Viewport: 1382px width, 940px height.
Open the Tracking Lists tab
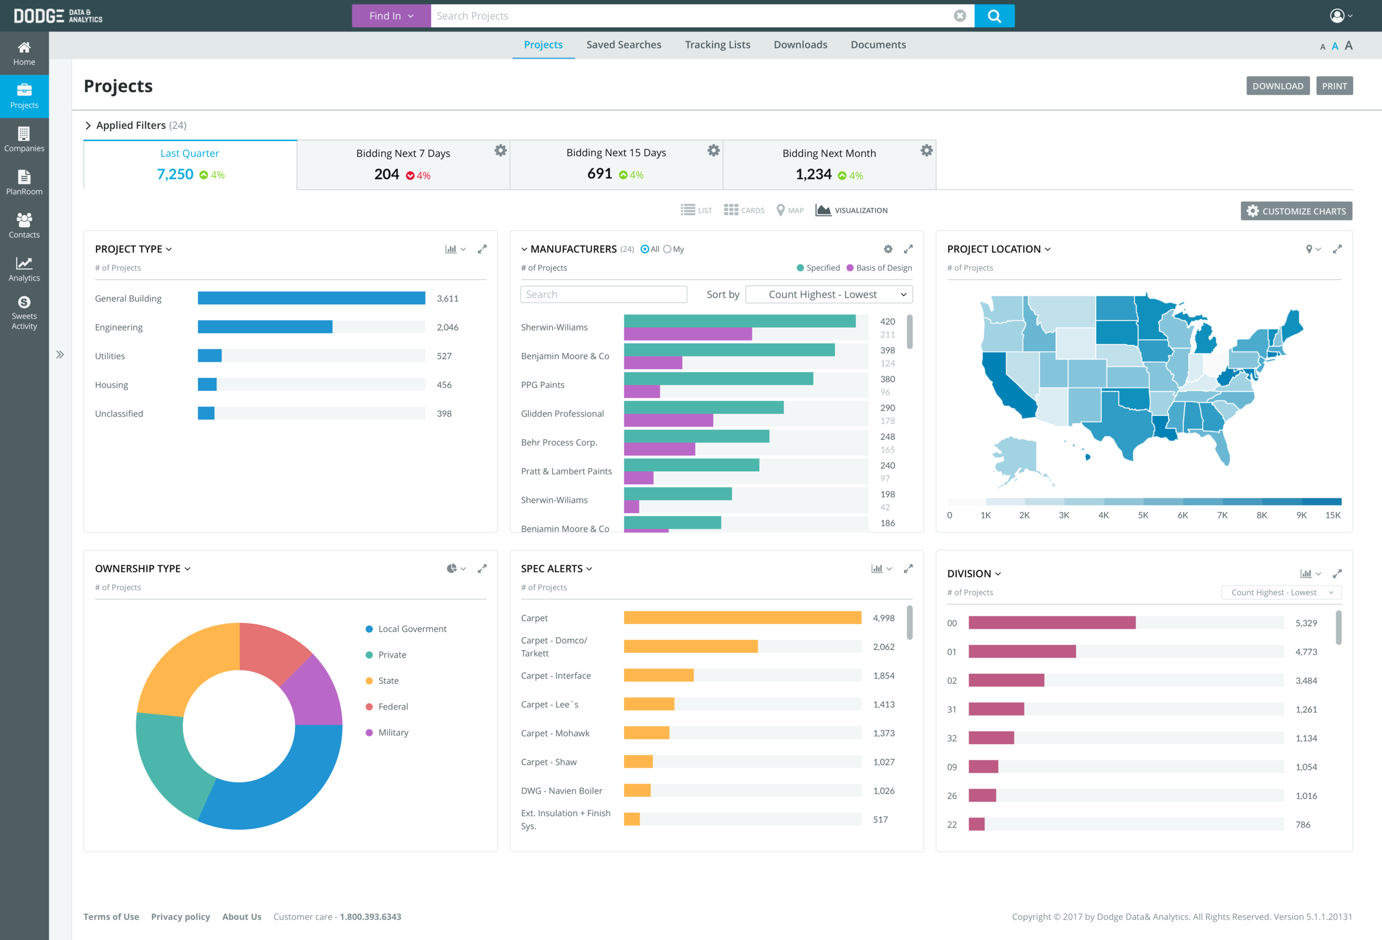[x=717, y=45]
